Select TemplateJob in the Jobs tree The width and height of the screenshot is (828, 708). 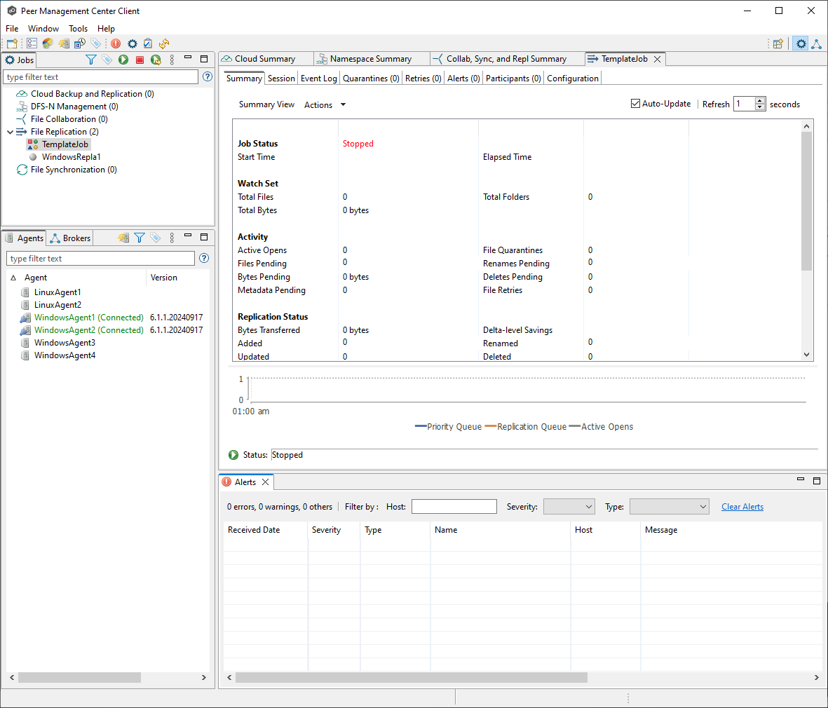tap(64, 144)
